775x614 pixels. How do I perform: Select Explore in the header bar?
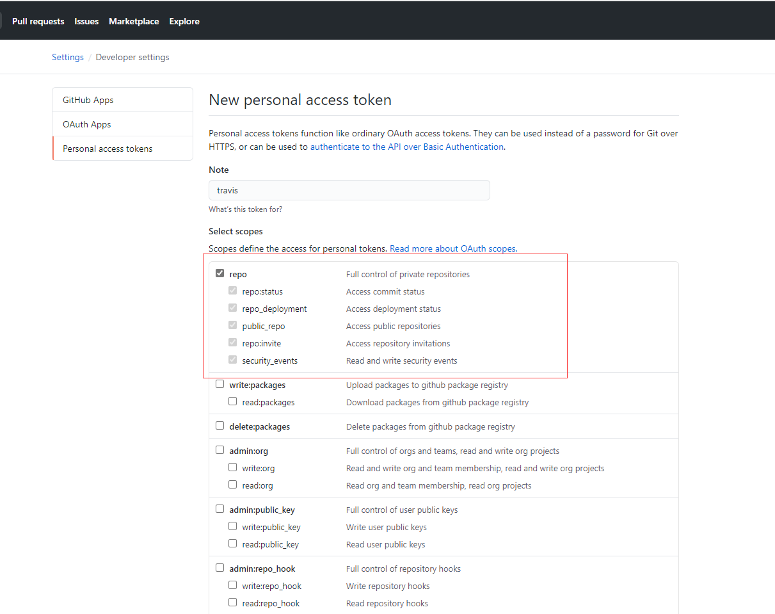[x=184, y=21]
